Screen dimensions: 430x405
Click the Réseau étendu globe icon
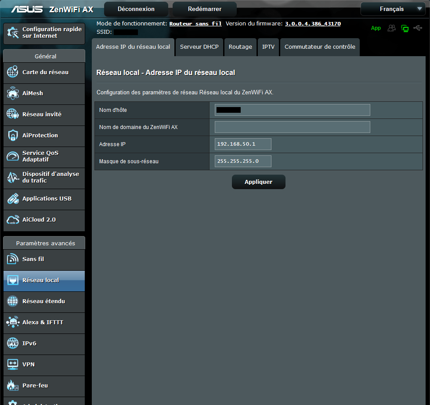point(13,301)
